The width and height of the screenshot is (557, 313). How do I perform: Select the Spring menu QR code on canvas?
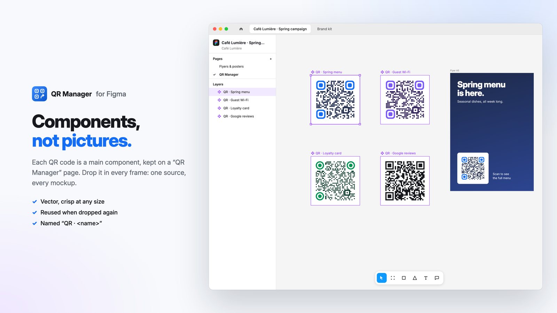coord(335,100)
